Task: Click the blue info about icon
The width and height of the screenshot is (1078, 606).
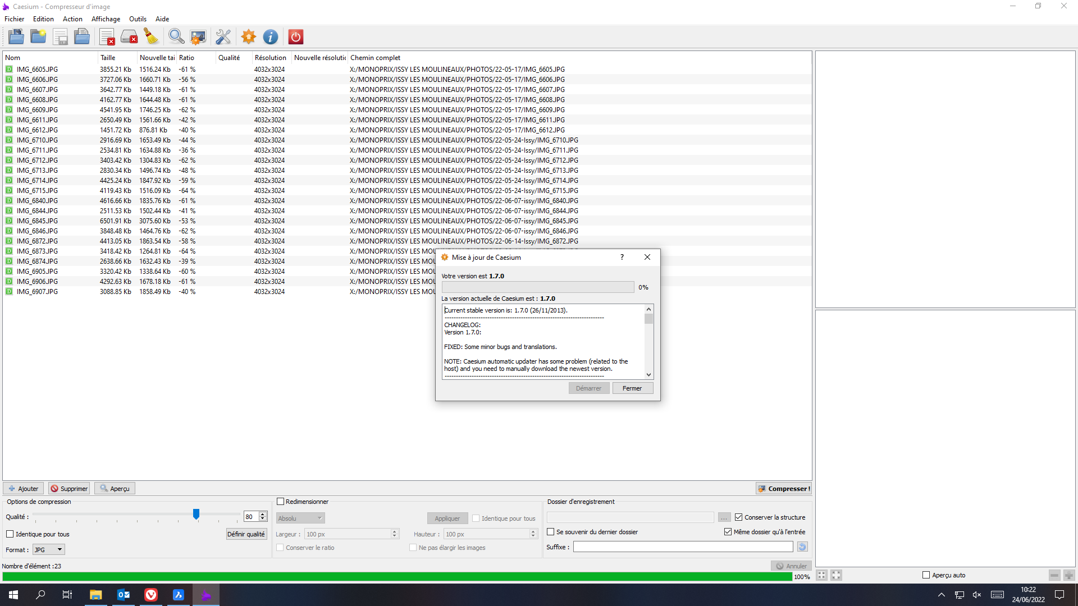Action: click(271, 37)
